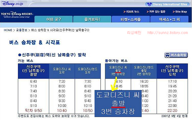192x120 pixels.
Task: Click the 6:40 departure time cell
Action: point(33,81)
